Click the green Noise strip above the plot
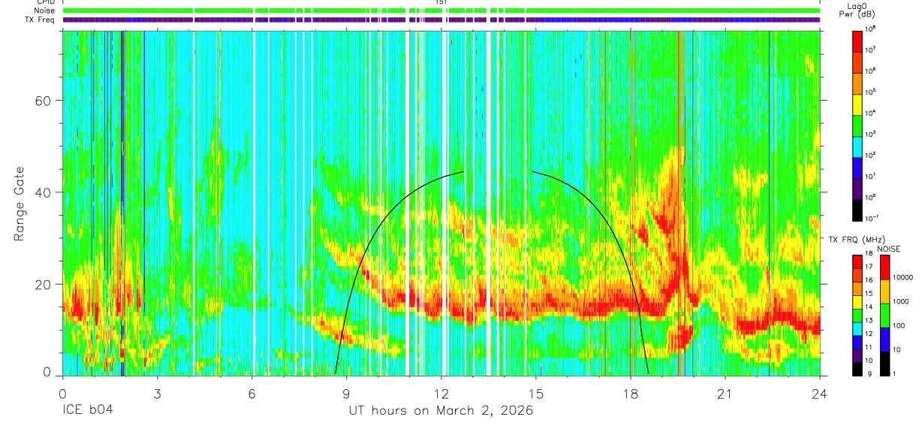 pos(441,11)
